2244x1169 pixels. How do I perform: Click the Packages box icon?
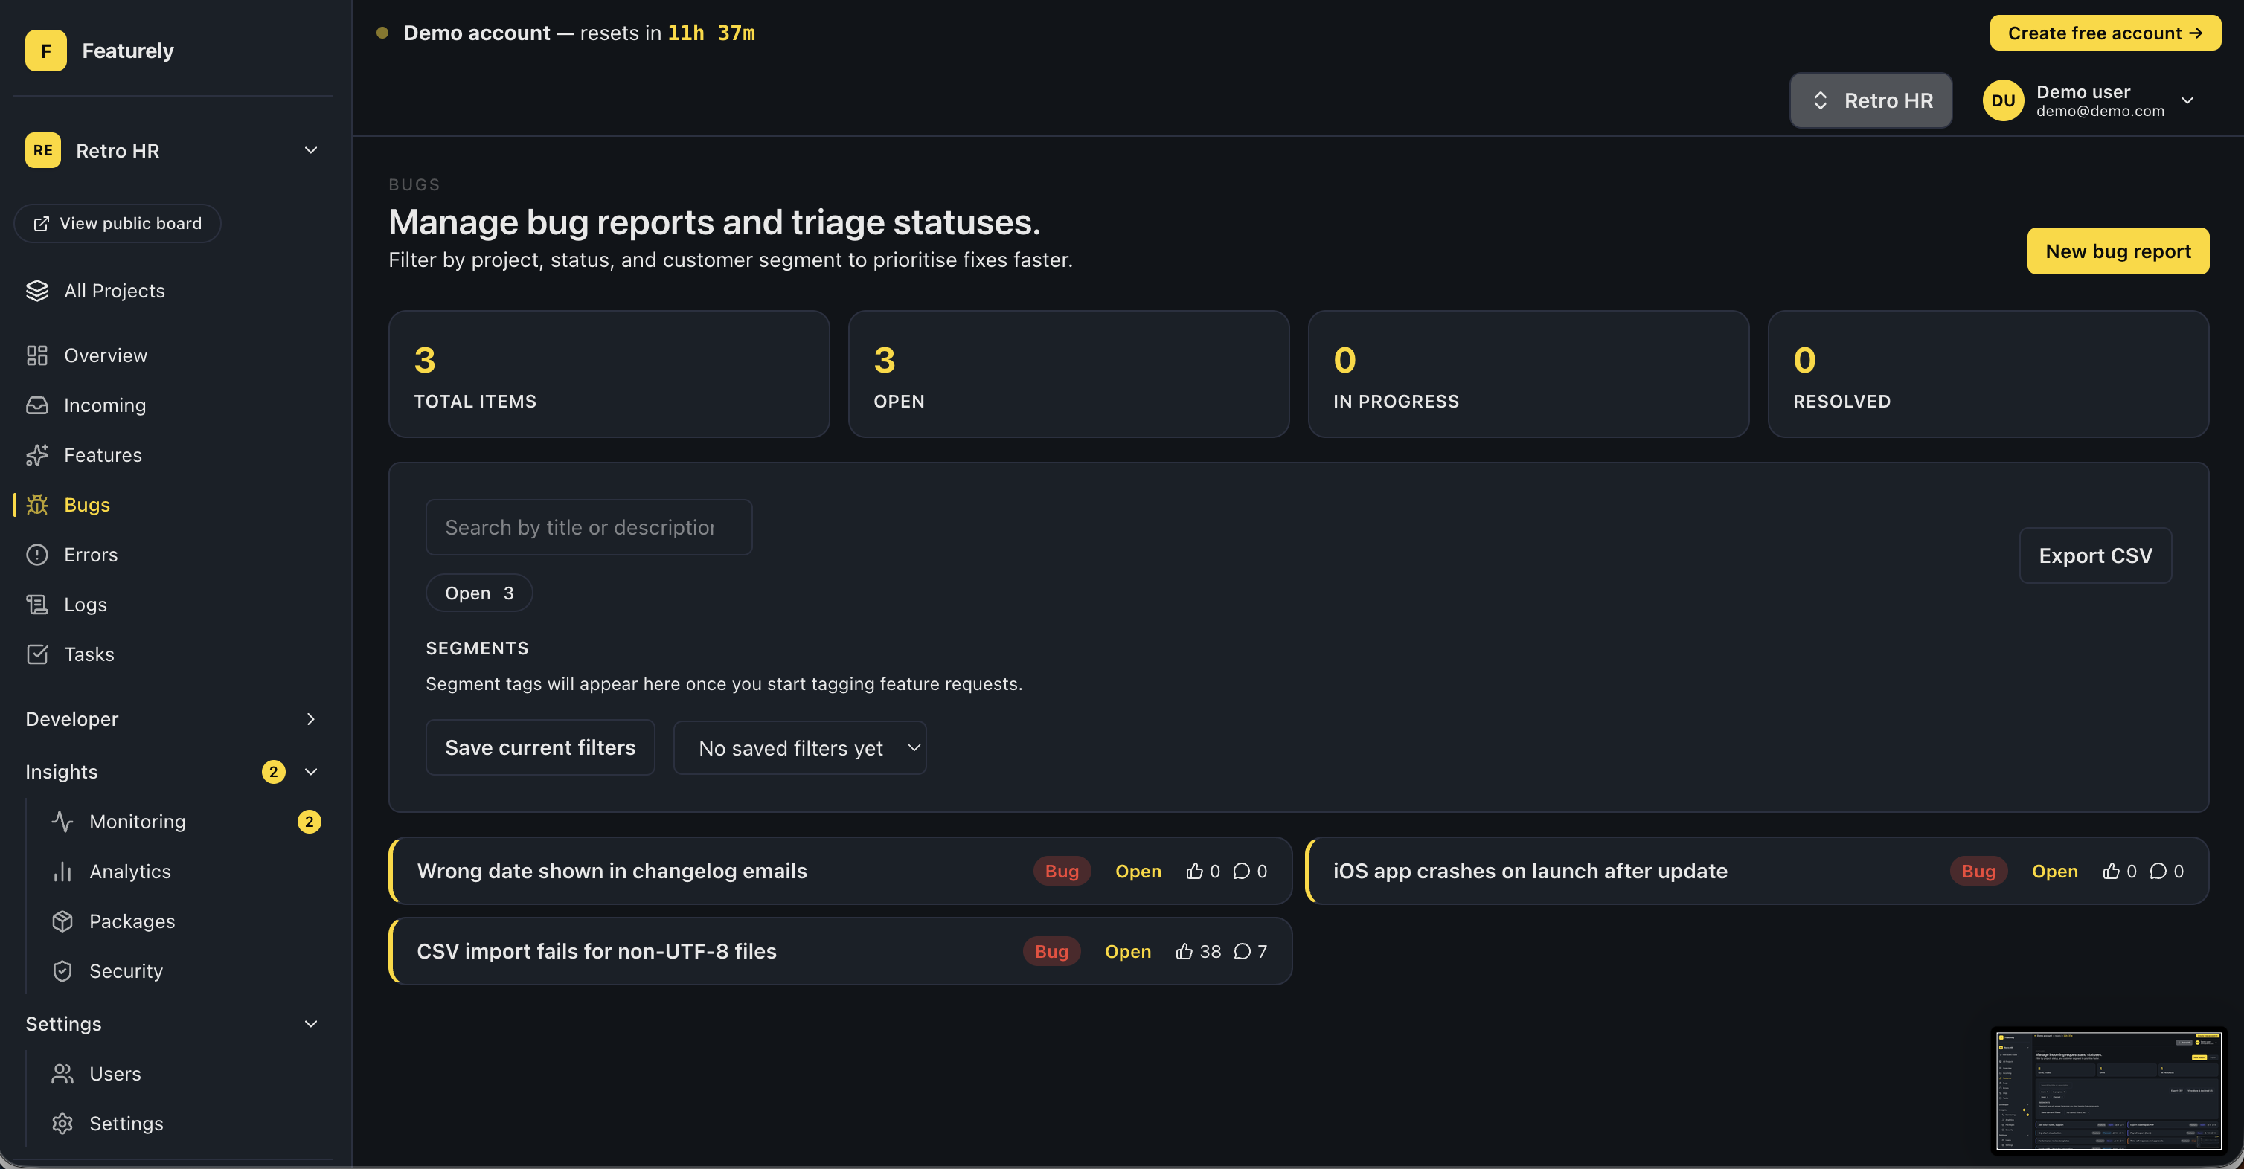pyautogui.click(x=62, y=921)
